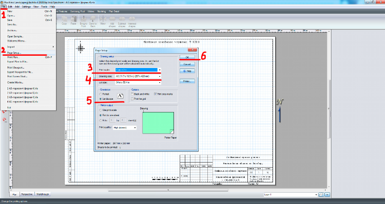This screenshot has height=204, width=385.
Task: Switch to the Modeling tab
Action: point(102,11)
